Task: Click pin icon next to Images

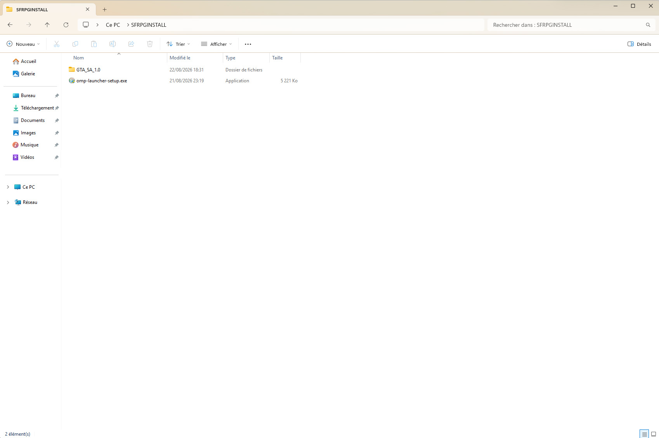Action: 57,133
